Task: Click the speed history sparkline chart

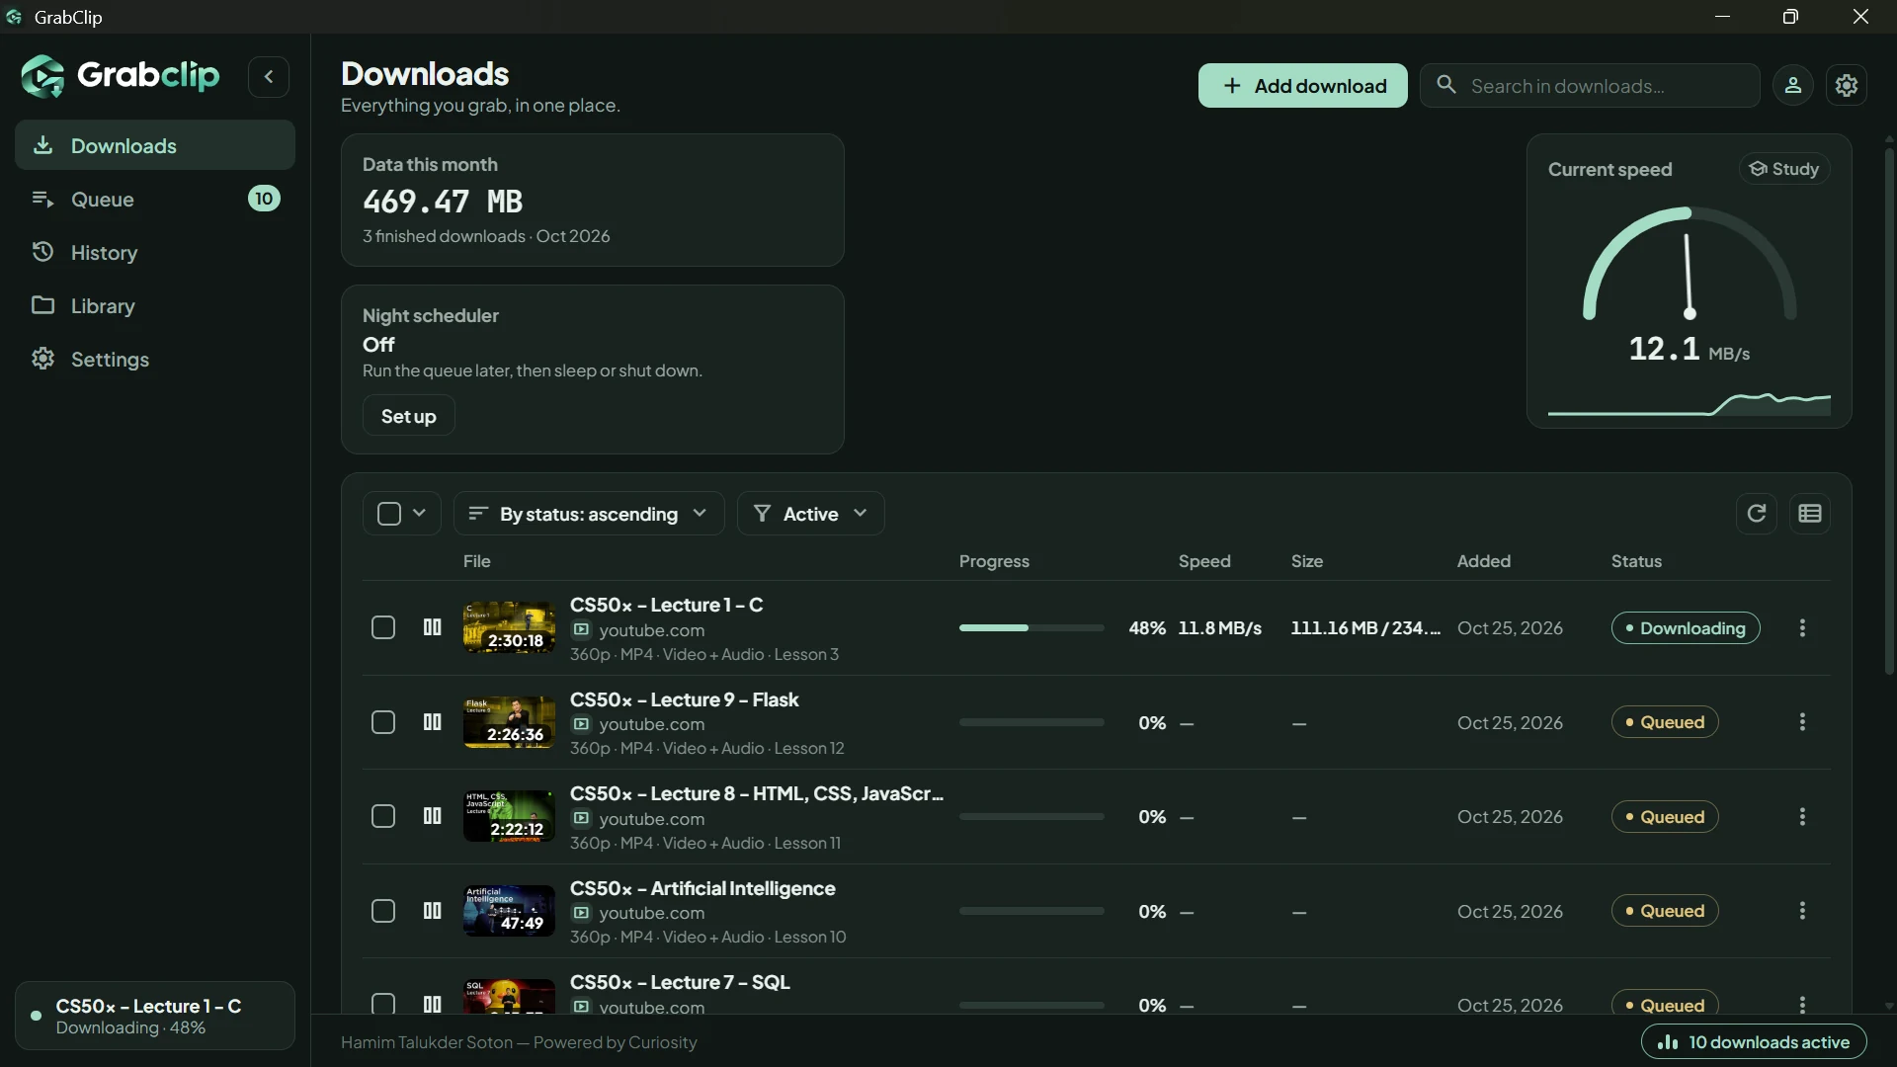Action: pos(1690,403)
